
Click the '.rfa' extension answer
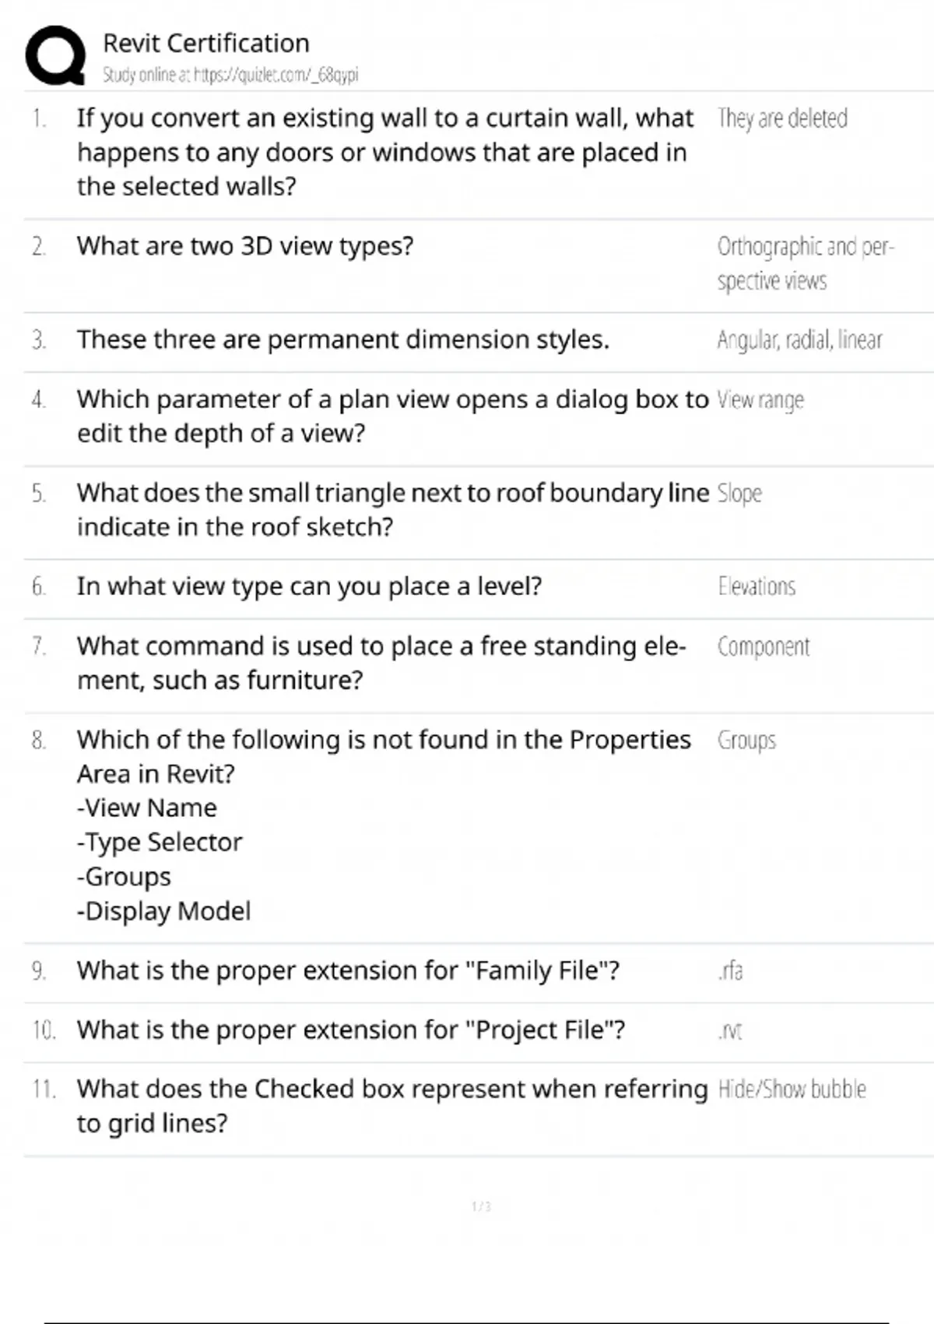730,971
